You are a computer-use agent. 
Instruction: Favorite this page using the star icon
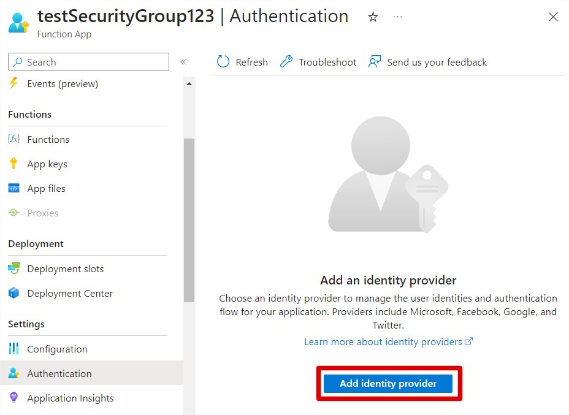click(x=373, y=17)
